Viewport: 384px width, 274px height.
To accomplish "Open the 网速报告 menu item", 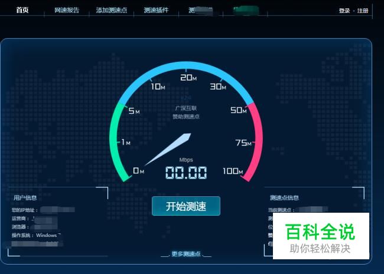I will pos(67,10).
